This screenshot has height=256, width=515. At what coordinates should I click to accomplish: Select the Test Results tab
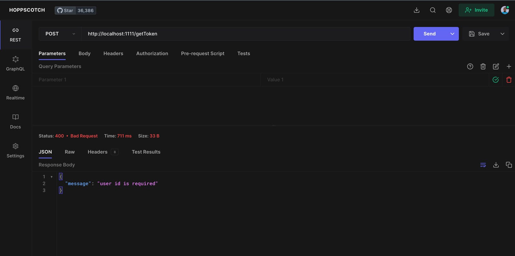pyautogui.click(x=146, y=152)
